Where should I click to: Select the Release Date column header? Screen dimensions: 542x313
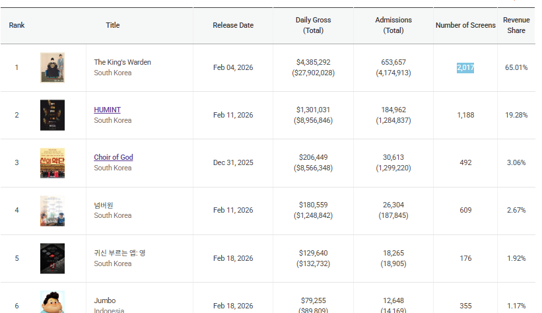click(233, 25)
